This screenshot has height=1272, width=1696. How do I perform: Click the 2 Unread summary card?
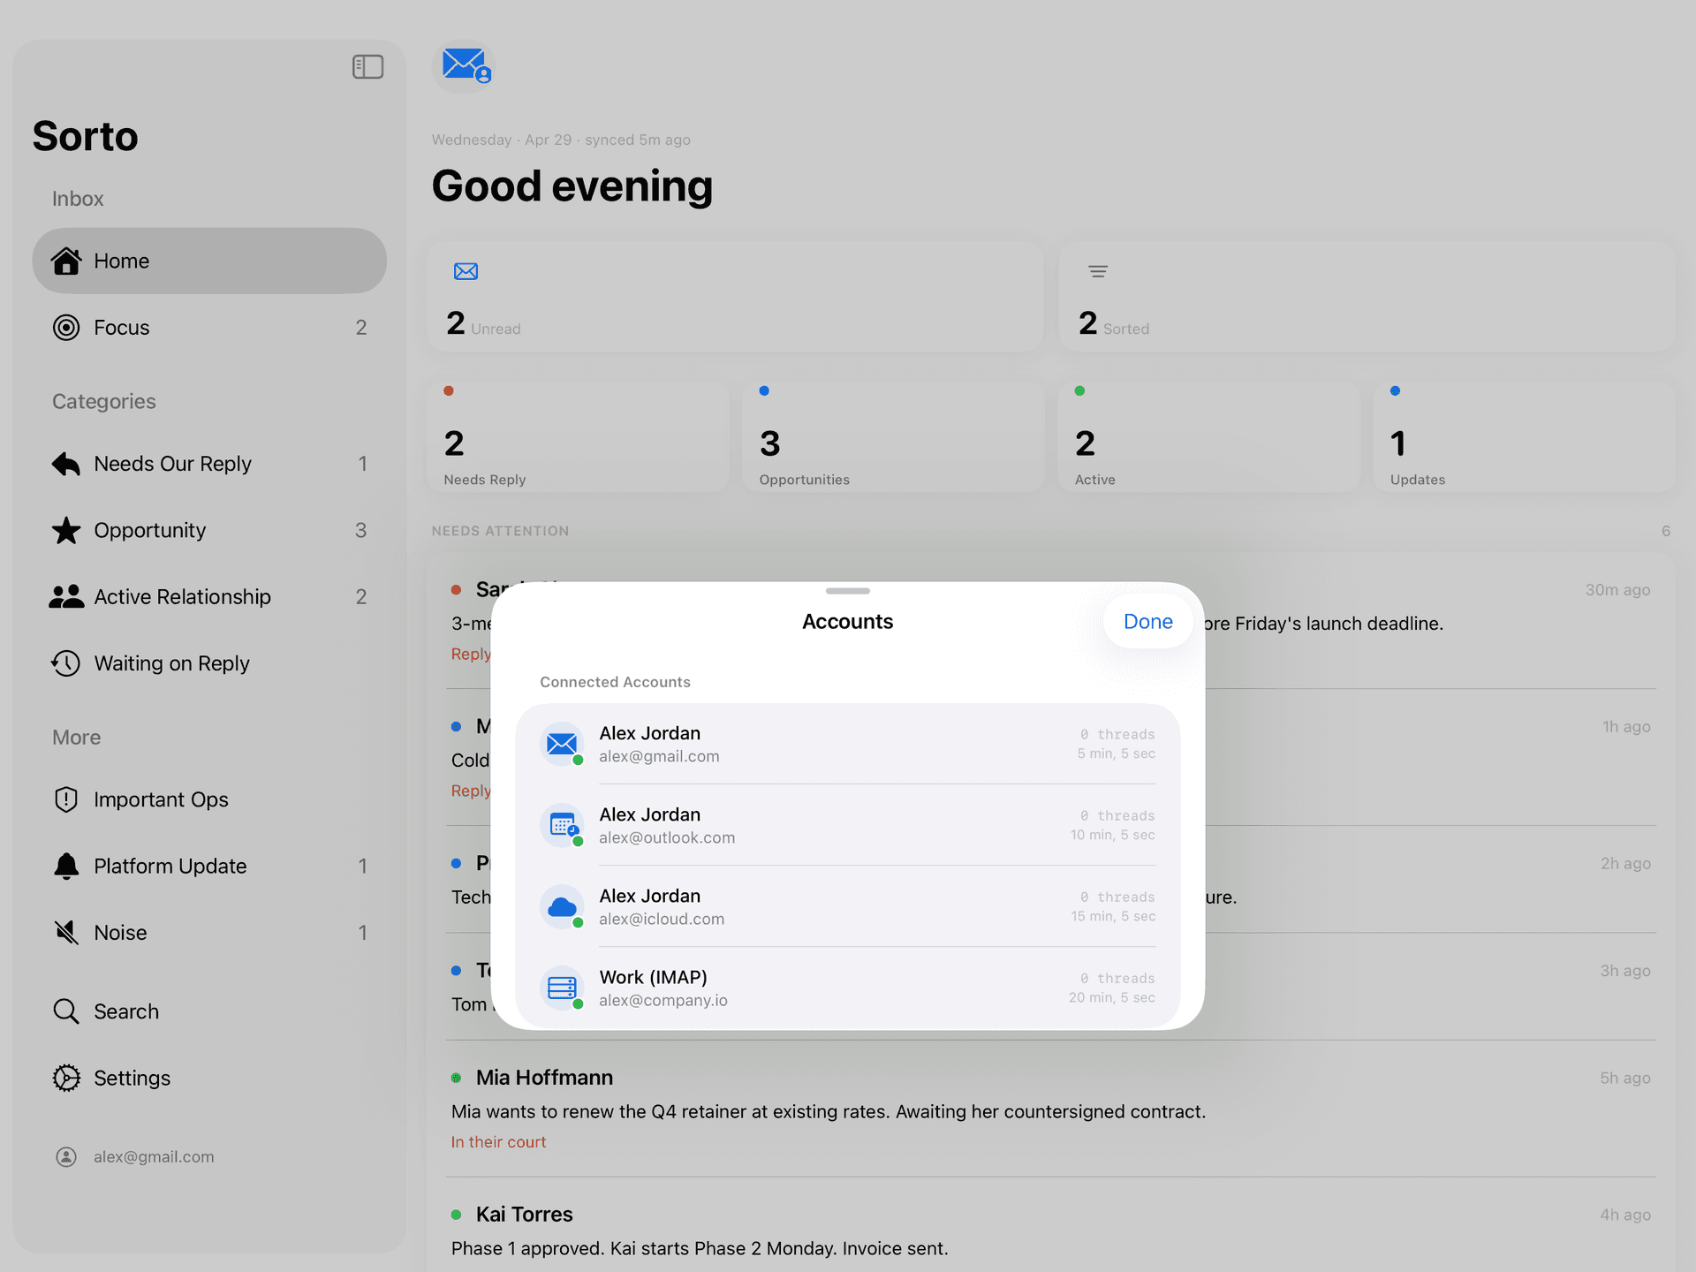coord(735,297)
